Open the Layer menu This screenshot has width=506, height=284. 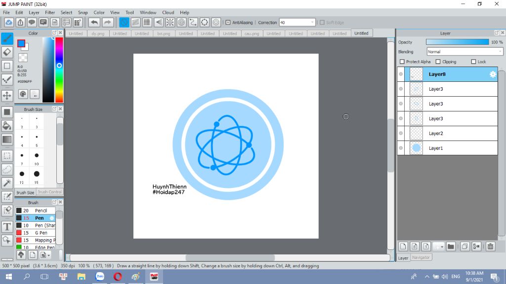(34, 12)
